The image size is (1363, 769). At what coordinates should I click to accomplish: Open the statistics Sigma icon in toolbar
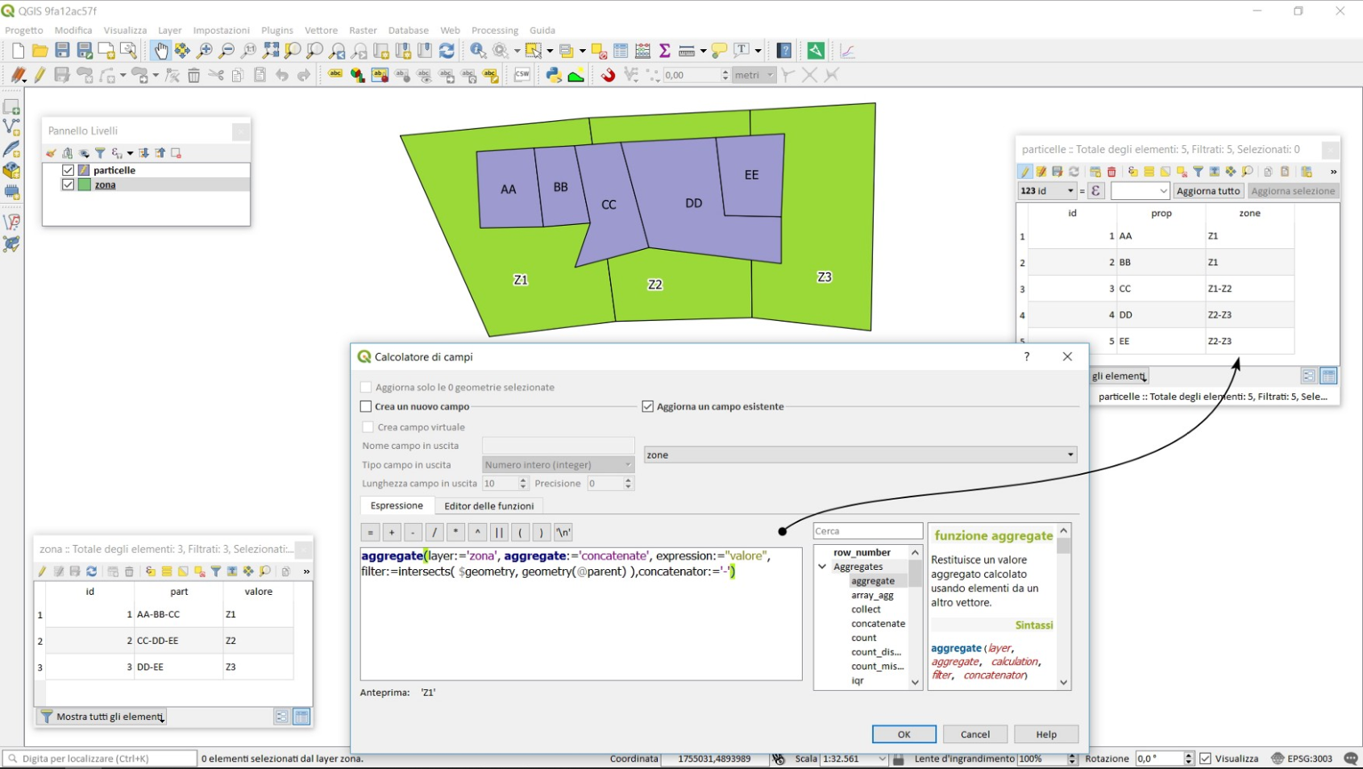pyautogui.click(x=665, y=51)
